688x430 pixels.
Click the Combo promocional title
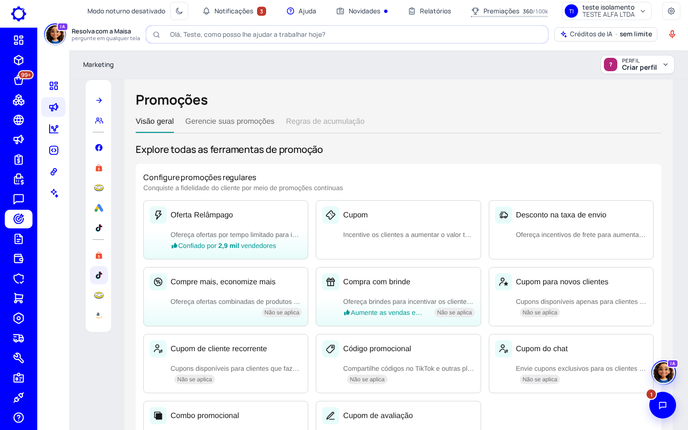204,416
